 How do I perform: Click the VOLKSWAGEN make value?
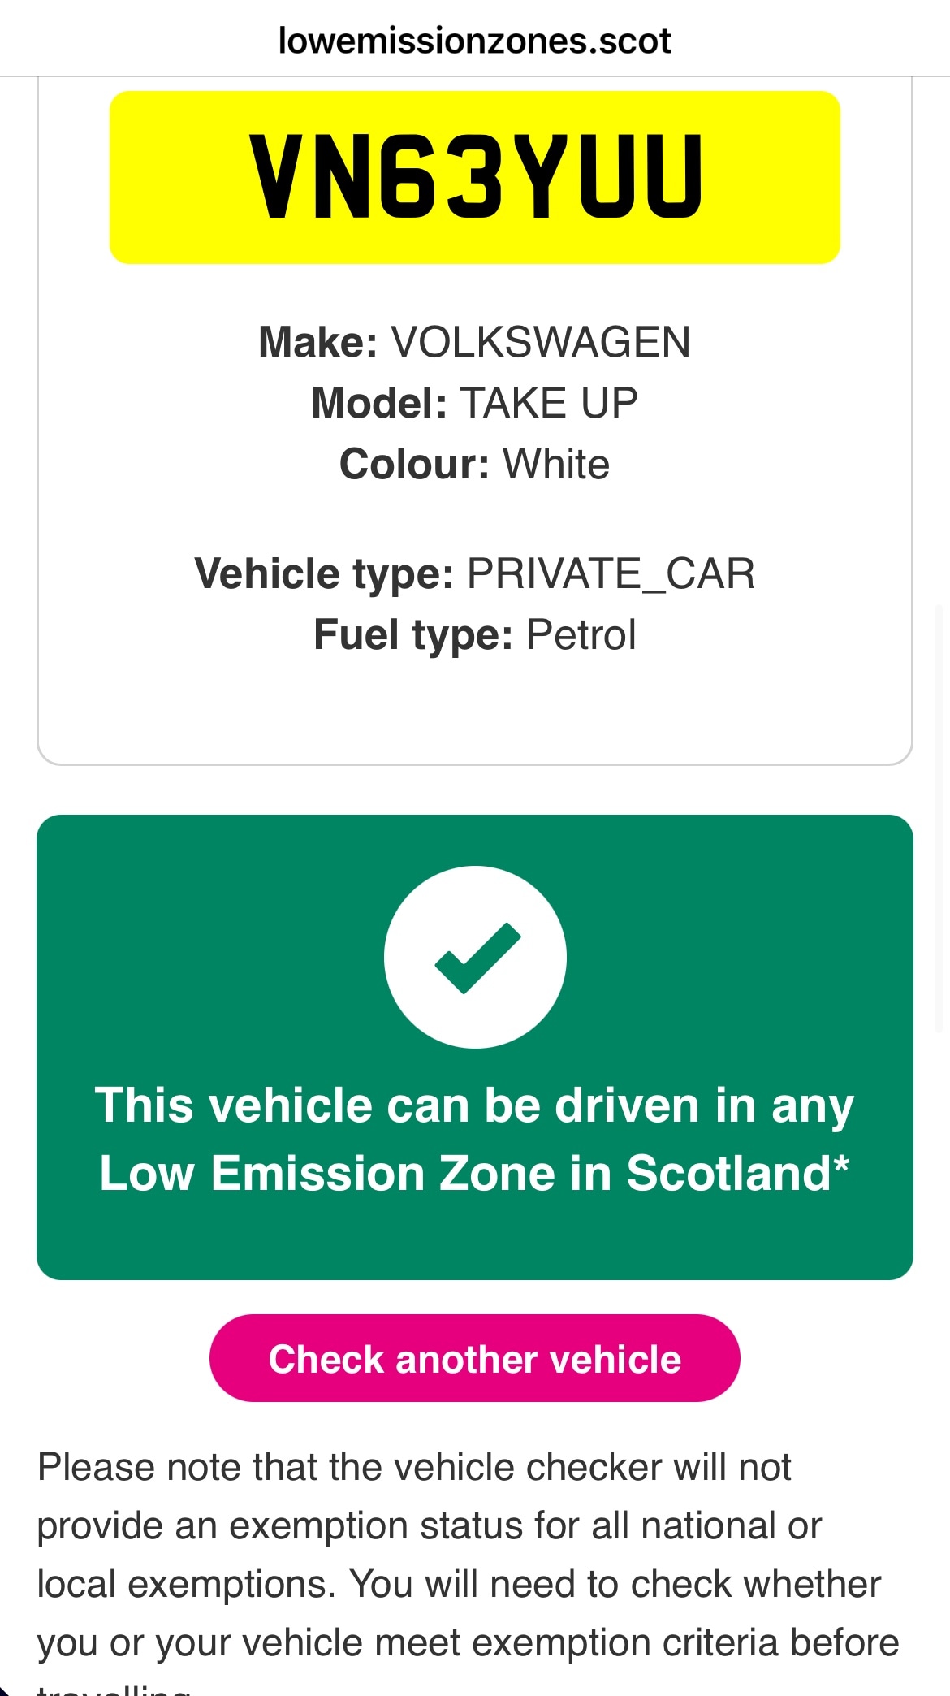(541, 342)
